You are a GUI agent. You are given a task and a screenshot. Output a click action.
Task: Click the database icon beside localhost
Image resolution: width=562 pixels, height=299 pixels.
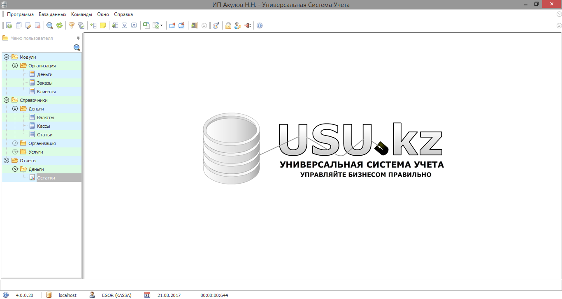click(49, 295)
